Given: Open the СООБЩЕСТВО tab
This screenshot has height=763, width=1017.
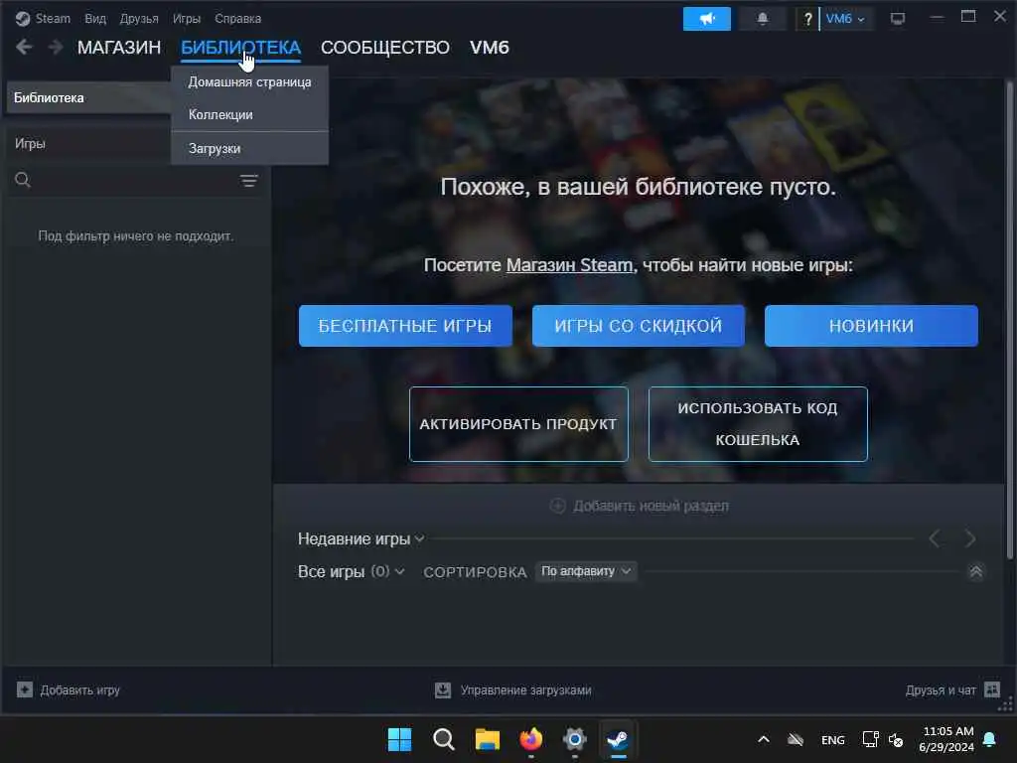Looking at the screenshot, I should pos(385,48).
